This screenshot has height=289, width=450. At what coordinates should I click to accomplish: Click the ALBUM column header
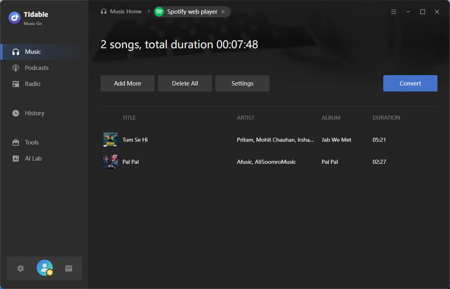pyautogui.click(x=331, y=118)
